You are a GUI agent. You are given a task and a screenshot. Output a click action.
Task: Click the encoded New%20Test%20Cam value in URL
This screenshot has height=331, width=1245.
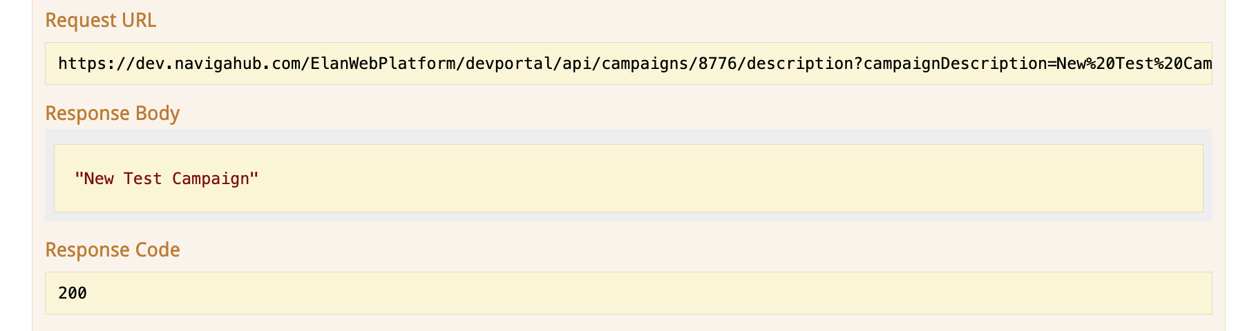click(x=1134, y=64)
